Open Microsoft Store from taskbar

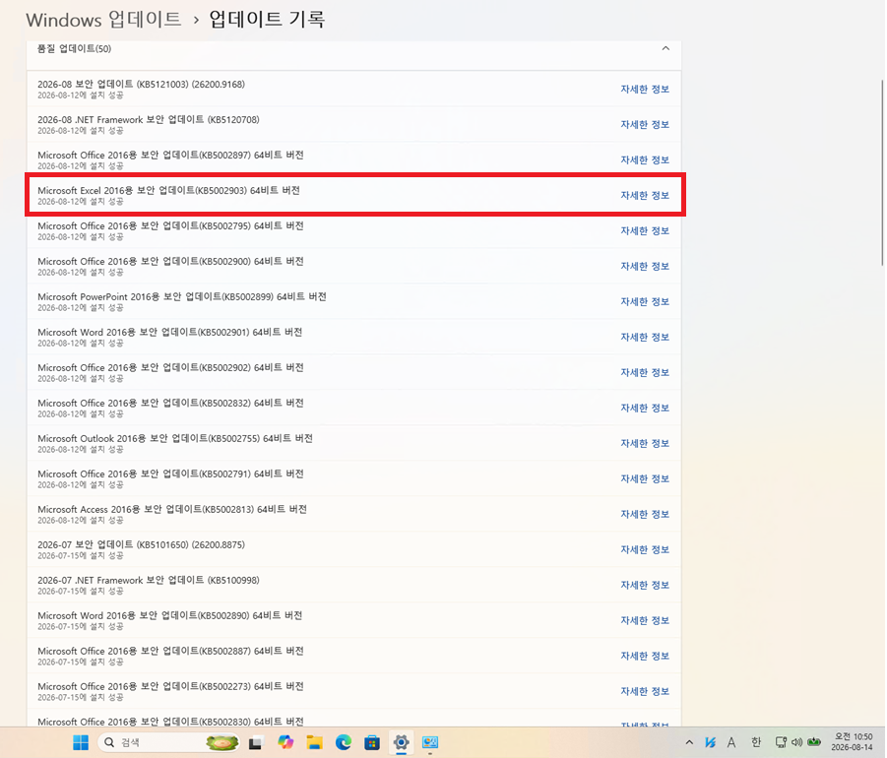point(372,742)
